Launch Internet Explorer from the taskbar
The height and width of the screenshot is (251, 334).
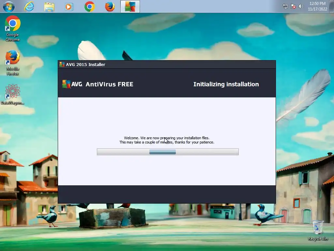[x=29, y=7]
